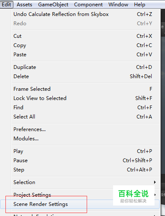Click Play in the Edit menu
The image size is (165, 216).
(86, 151)
